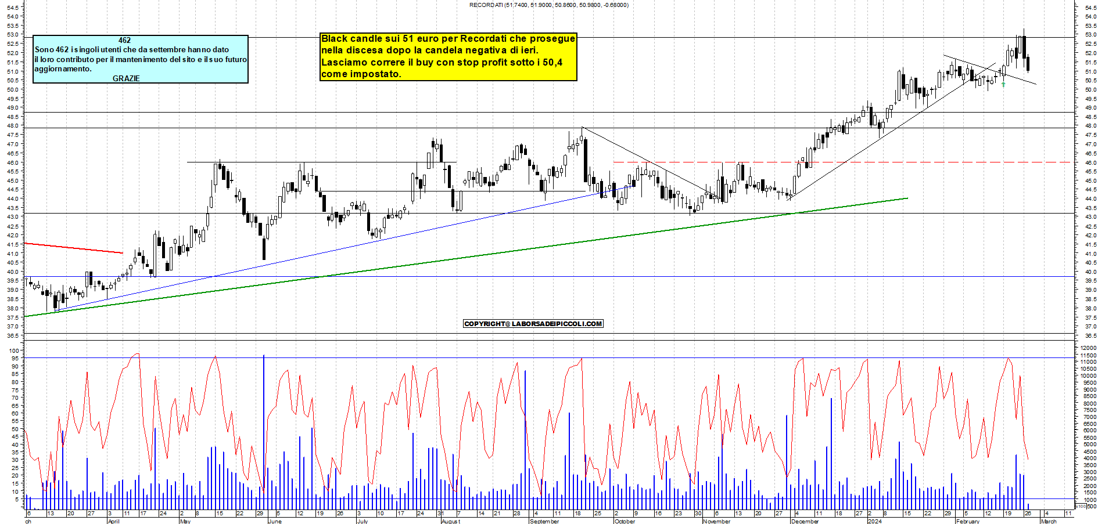Select '75' on the oscillator scale
The height and width of the screenshot is (524, 1098).
click(x=15, y=390)
